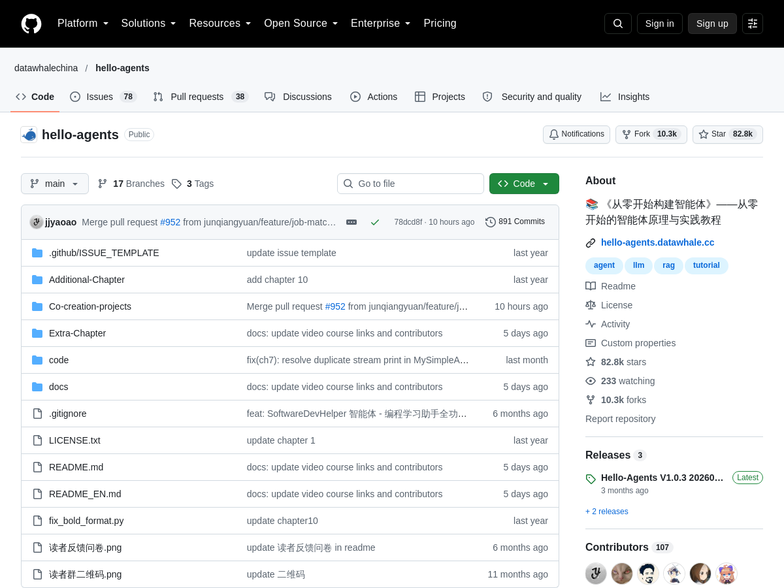Filter by the tutorial topic tag
Image resolution: width=784 pixels, height=588 pixels.
pos(706,265)
